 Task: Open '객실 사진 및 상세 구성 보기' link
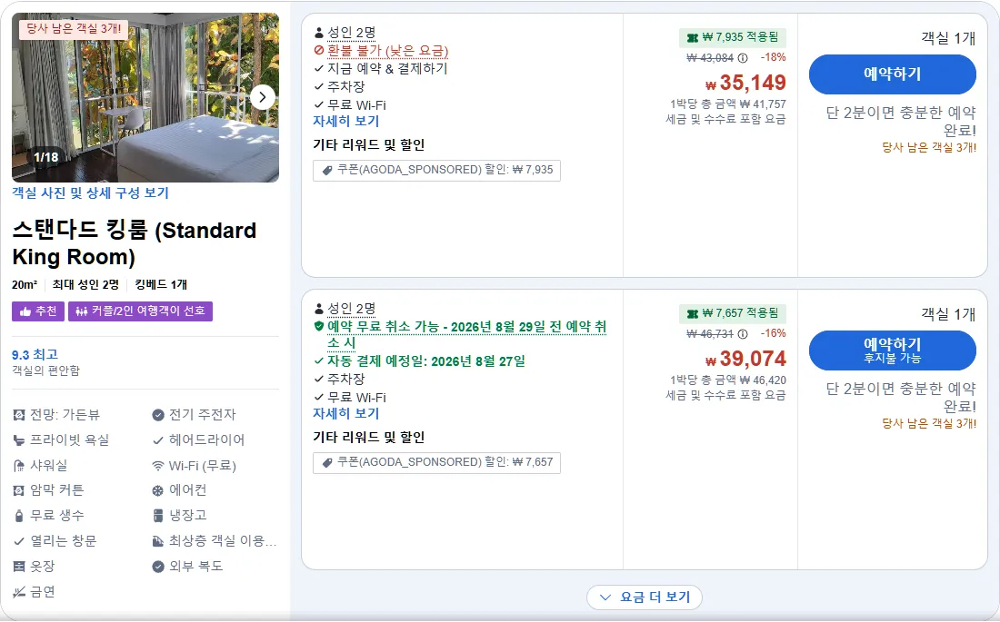point(91,193)
